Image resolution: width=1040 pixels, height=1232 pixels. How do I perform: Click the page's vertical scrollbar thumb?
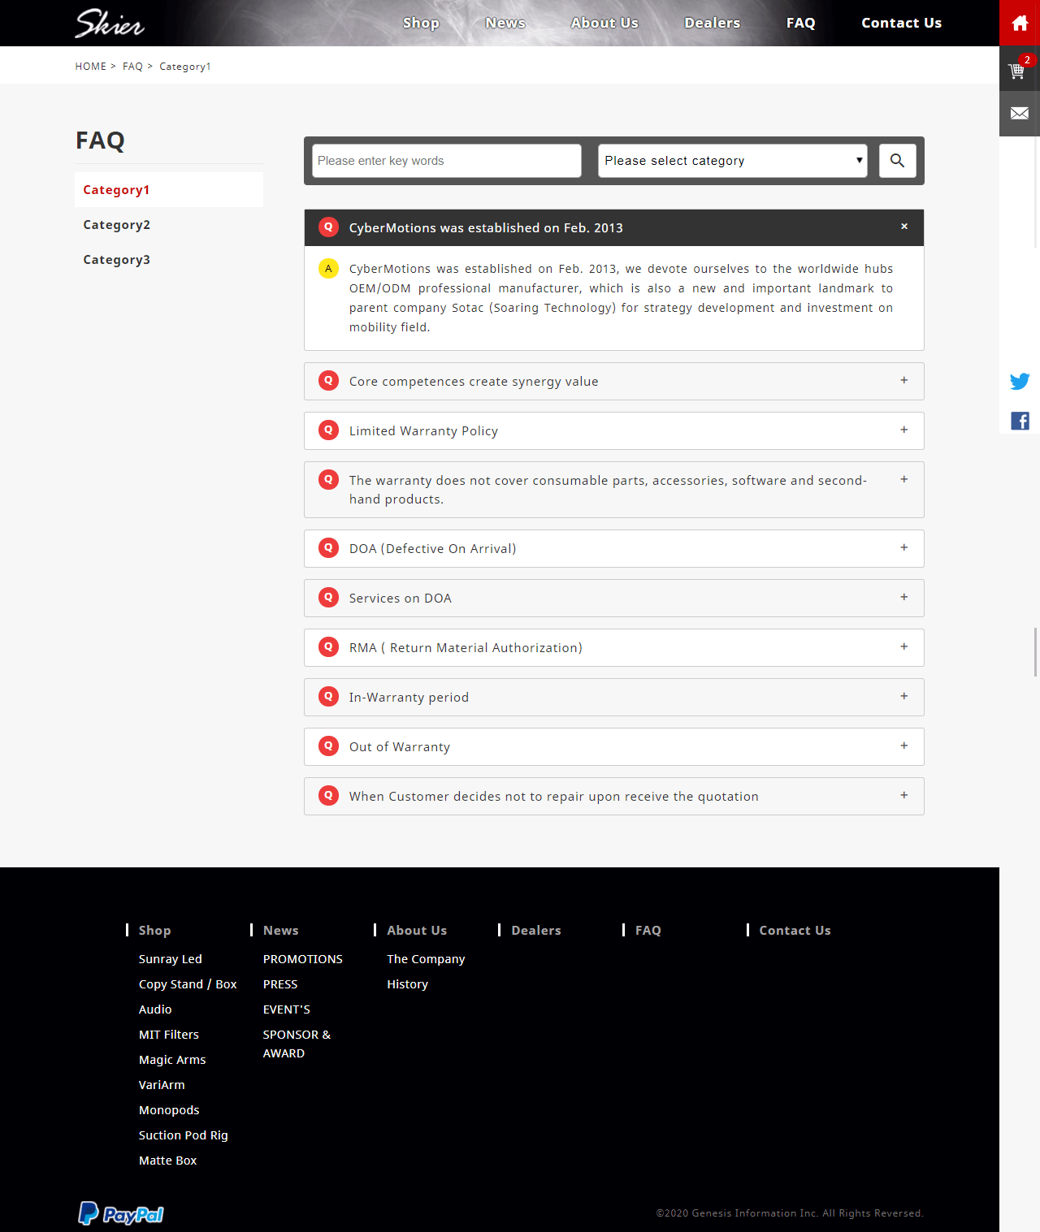click(1036, 651)
